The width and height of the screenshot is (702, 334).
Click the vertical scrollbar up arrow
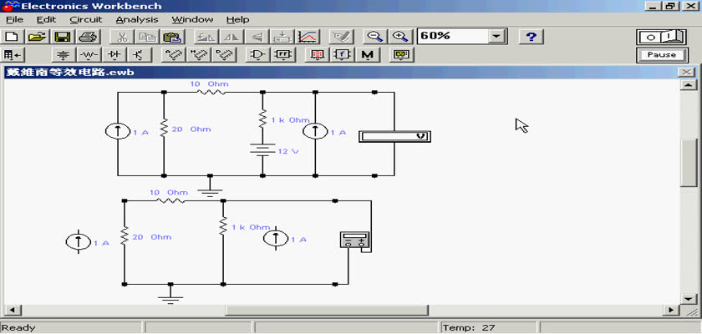coord(687,85)
